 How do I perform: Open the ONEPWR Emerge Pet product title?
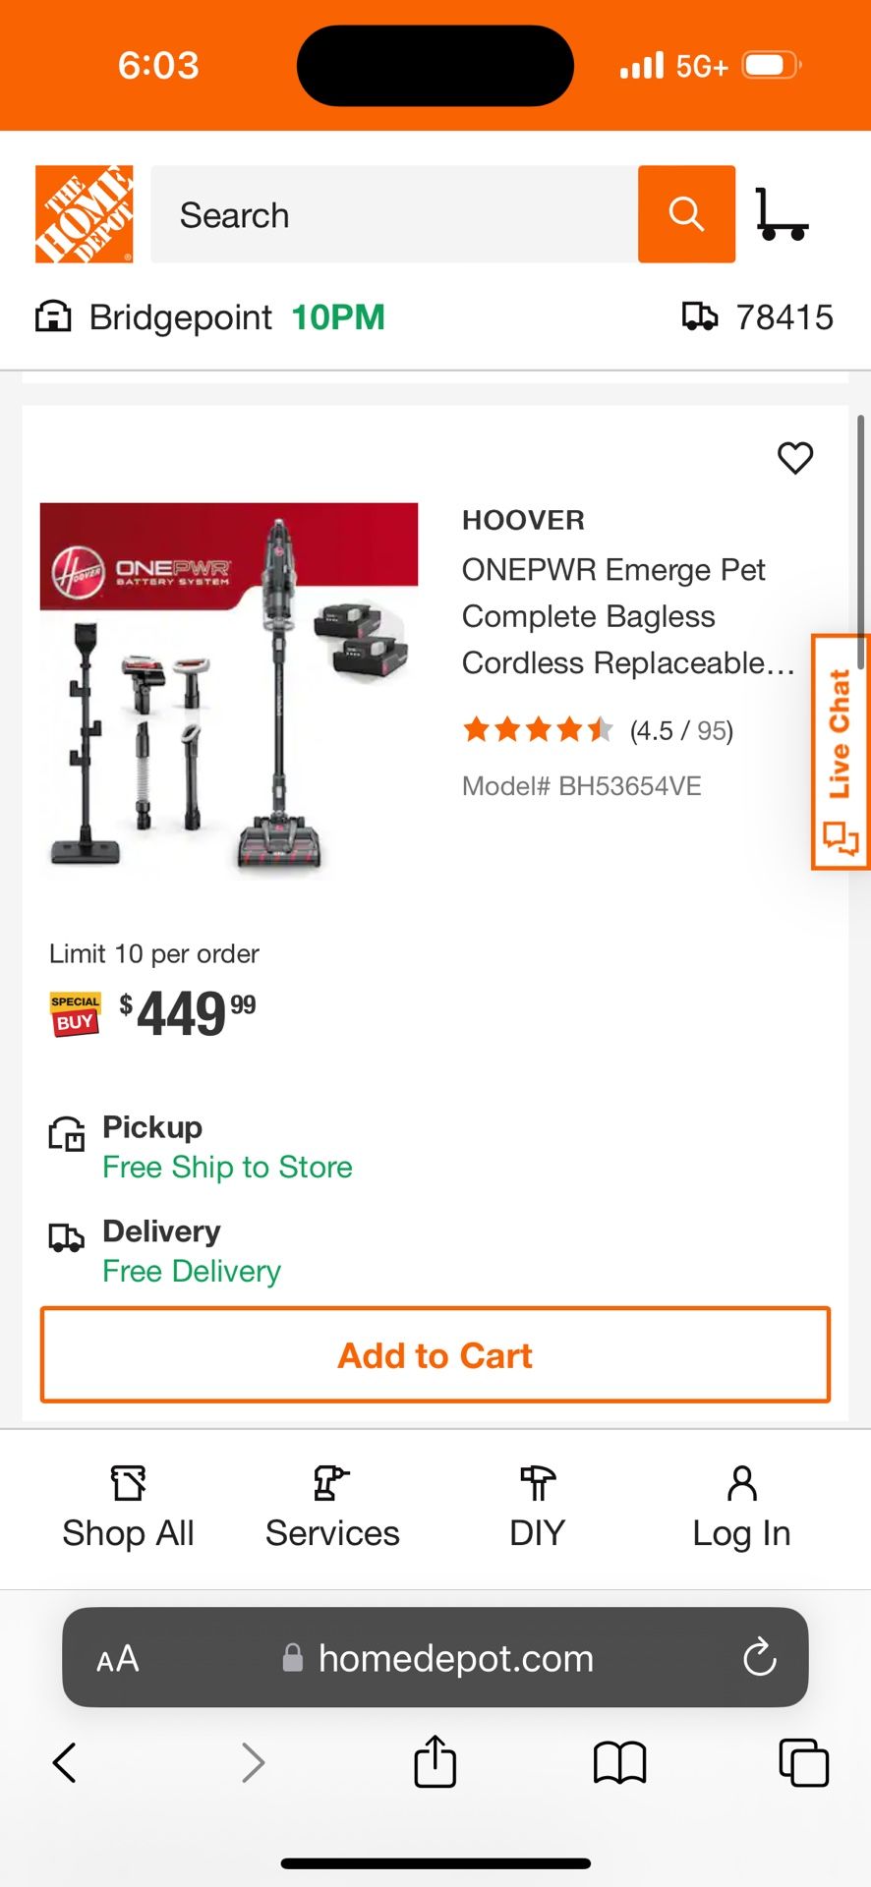point(628,616)
